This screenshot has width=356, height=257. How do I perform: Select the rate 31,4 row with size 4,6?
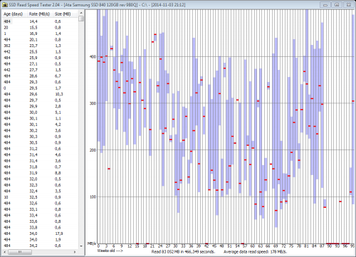coord(40,154)
